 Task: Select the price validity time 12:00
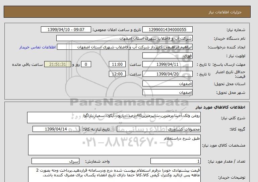(117, 74)
